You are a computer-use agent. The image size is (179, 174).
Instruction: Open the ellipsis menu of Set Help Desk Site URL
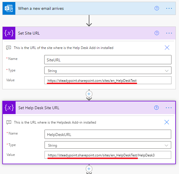pyautogui.click(x=169, y=108)
